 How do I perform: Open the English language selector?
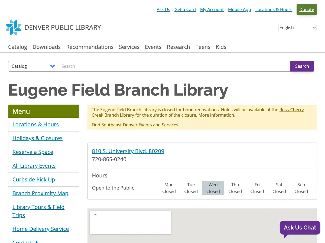(x=297, y=28)
